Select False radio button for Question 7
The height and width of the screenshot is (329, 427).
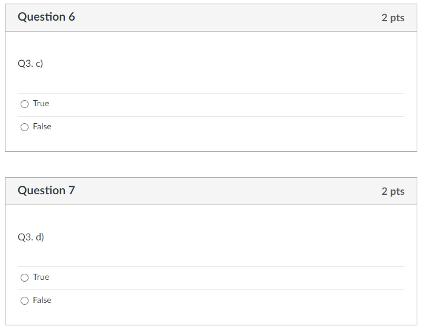point(24,300)
